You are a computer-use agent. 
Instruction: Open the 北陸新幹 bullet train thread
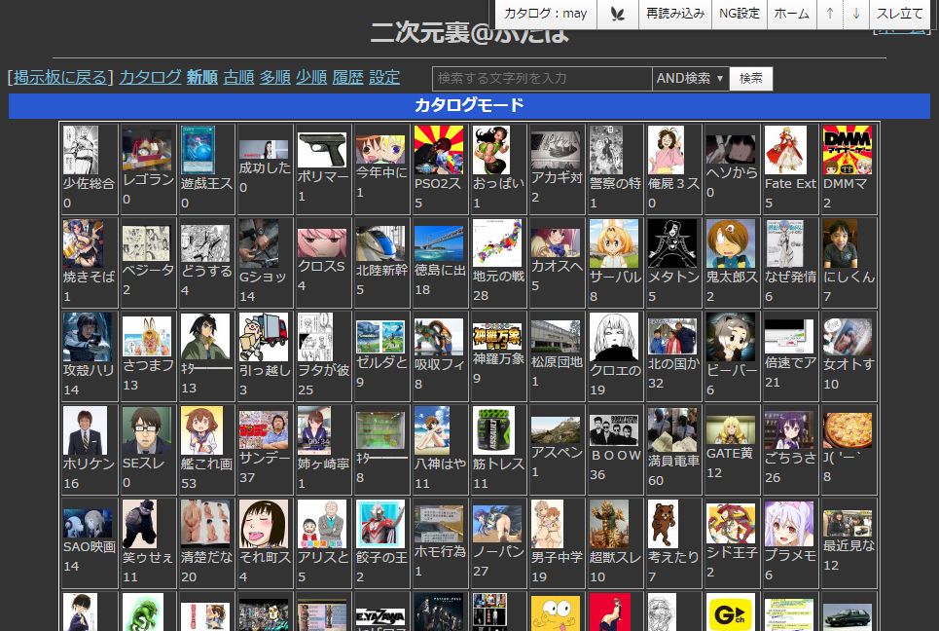380,243
